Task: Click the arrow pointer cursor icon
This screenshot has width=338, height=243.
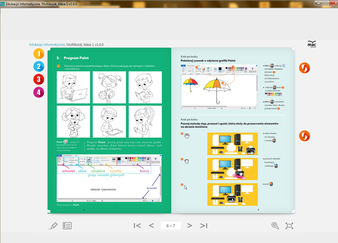Action: point(186,188)
